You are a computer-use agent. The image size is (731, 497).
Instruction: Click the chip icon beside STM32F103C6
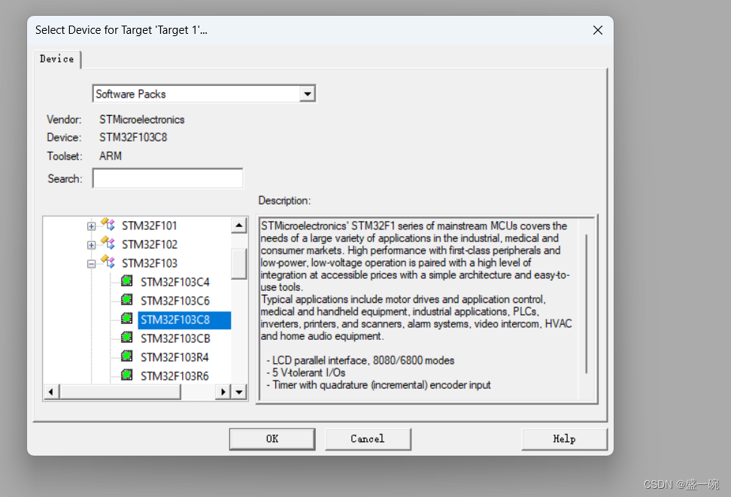click(x=127, y=300)
